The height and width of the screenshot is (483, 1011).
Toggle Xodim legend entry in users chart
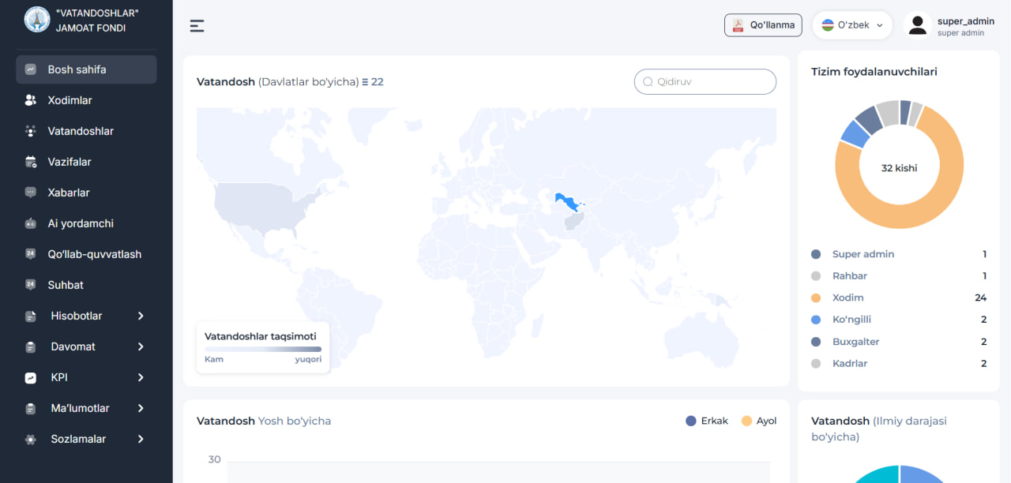848,298
